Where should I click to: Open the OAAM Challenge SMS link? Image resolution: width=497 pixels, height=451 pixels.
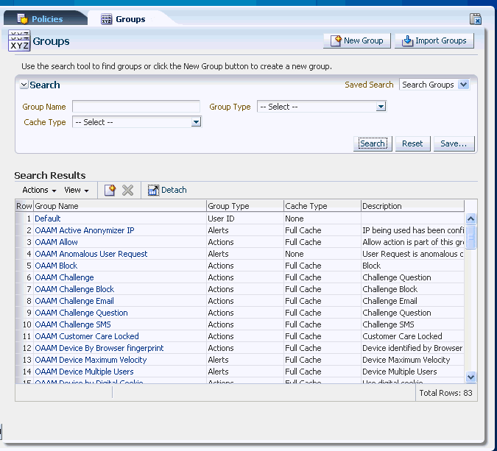click(x=73, y=324)
